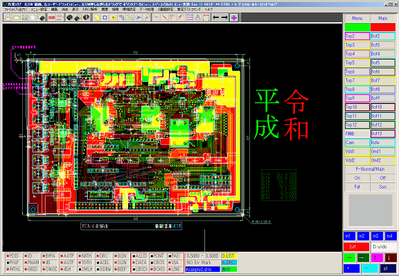This screenshot has width=399, height=276.
Task: Click the solid green color swatch
Action: click(357, 27)
